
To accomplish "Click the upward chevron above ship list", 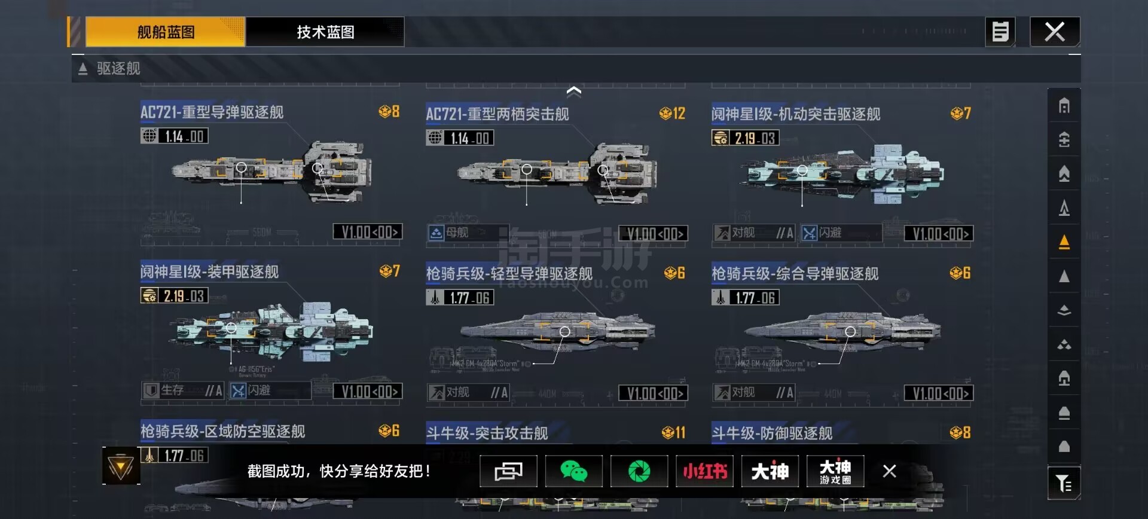I will click(x=573, y=91).
